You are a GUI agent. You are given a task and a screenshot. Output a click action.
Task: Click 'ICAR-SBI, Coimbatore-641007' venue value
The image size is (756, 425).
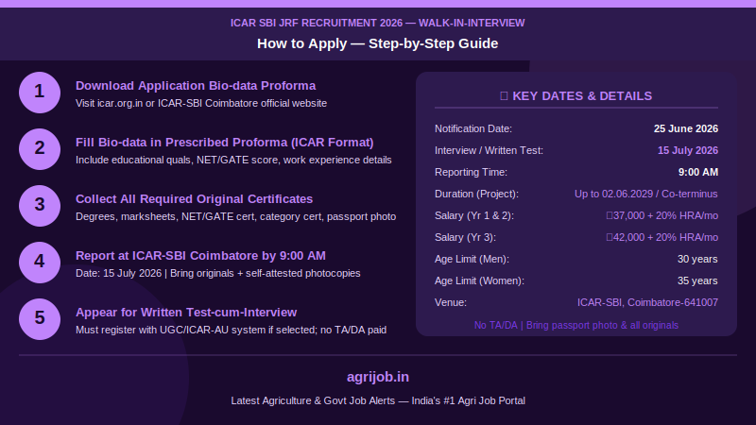pyautogui.click(x=647, y=302)
